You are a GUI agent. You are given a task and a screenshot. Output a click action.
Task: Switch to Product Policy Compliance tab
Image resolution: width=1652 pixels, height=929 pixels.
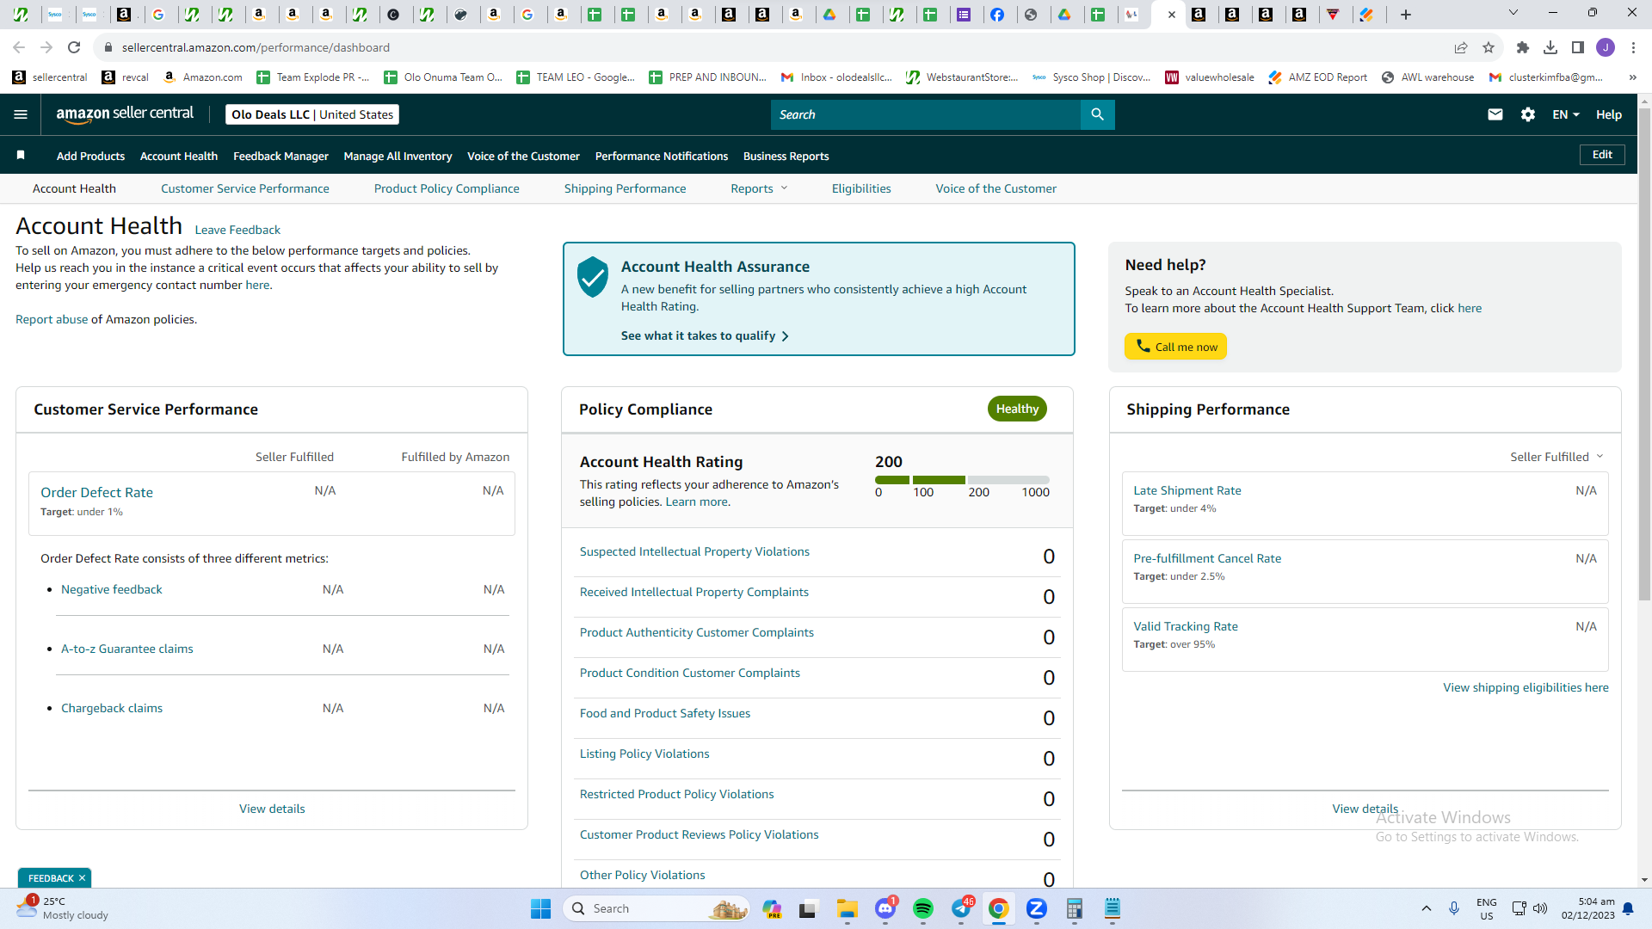[x=447, y=188]
